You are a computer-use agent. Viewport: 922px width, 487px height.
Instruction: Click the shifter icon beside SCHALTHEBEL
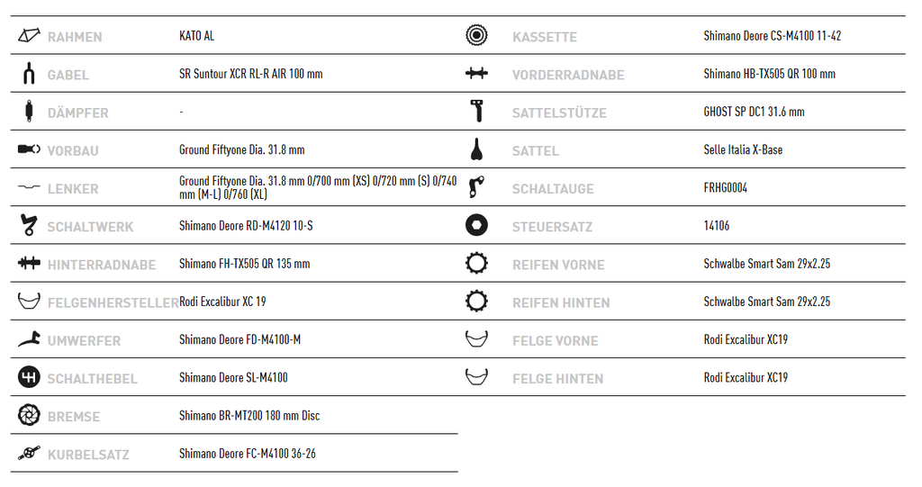pyautogui.click(x=29, y=377)
